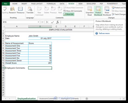Image resolution: width=128 pixels, height=103 pixels.
Task: Select column B header
Action: point(40,26)
